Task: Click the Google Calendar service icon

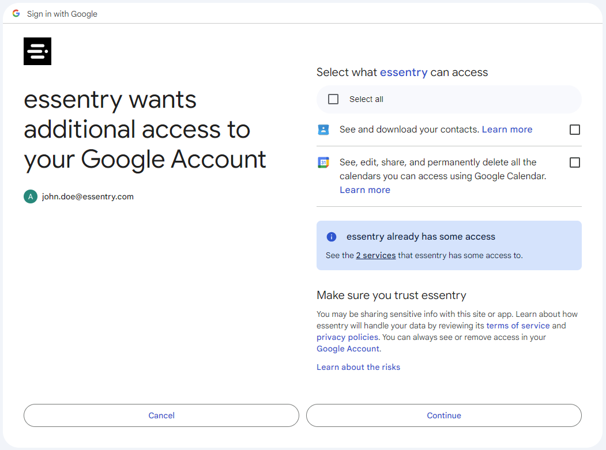Action: pos(323,162)
